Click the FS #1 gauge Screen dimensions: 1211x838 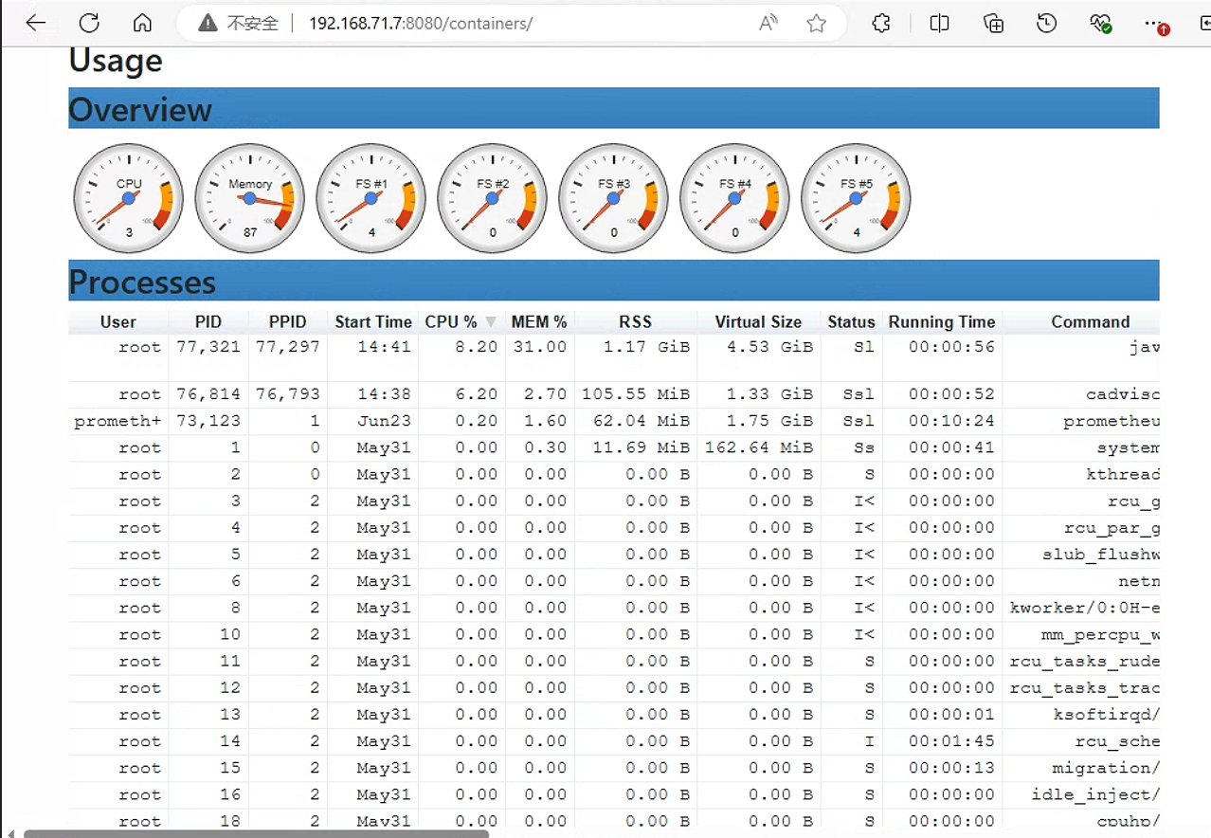tap(371, 198)
